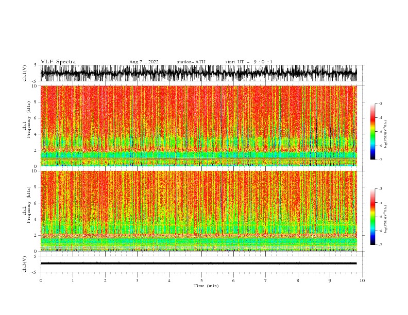The image size is (408, 315).
Task: Click time axis tick label "7"
Action: (266, 281)
